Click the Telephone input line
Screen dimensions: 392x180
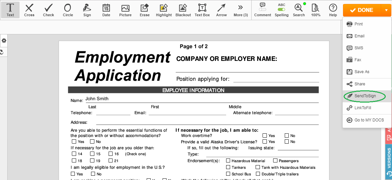tap(113, 113)
